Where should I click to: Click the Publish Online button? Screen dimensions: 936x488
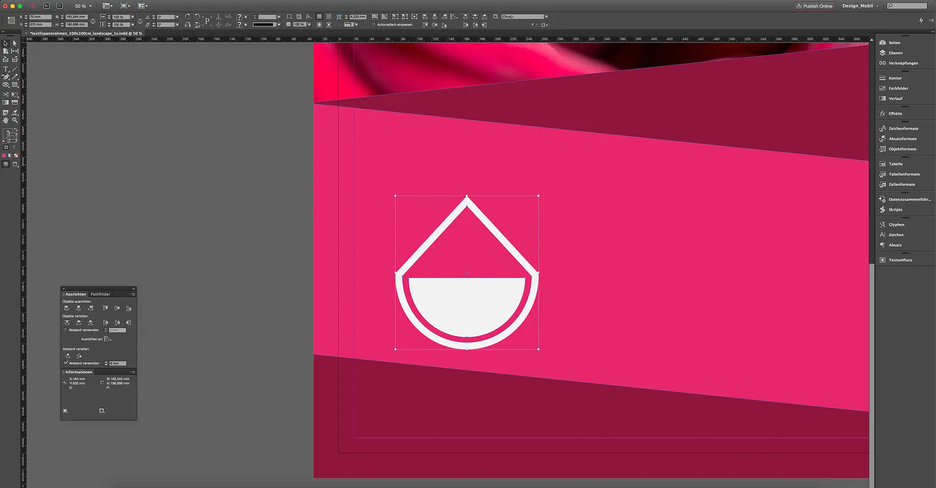coord(814,6)
